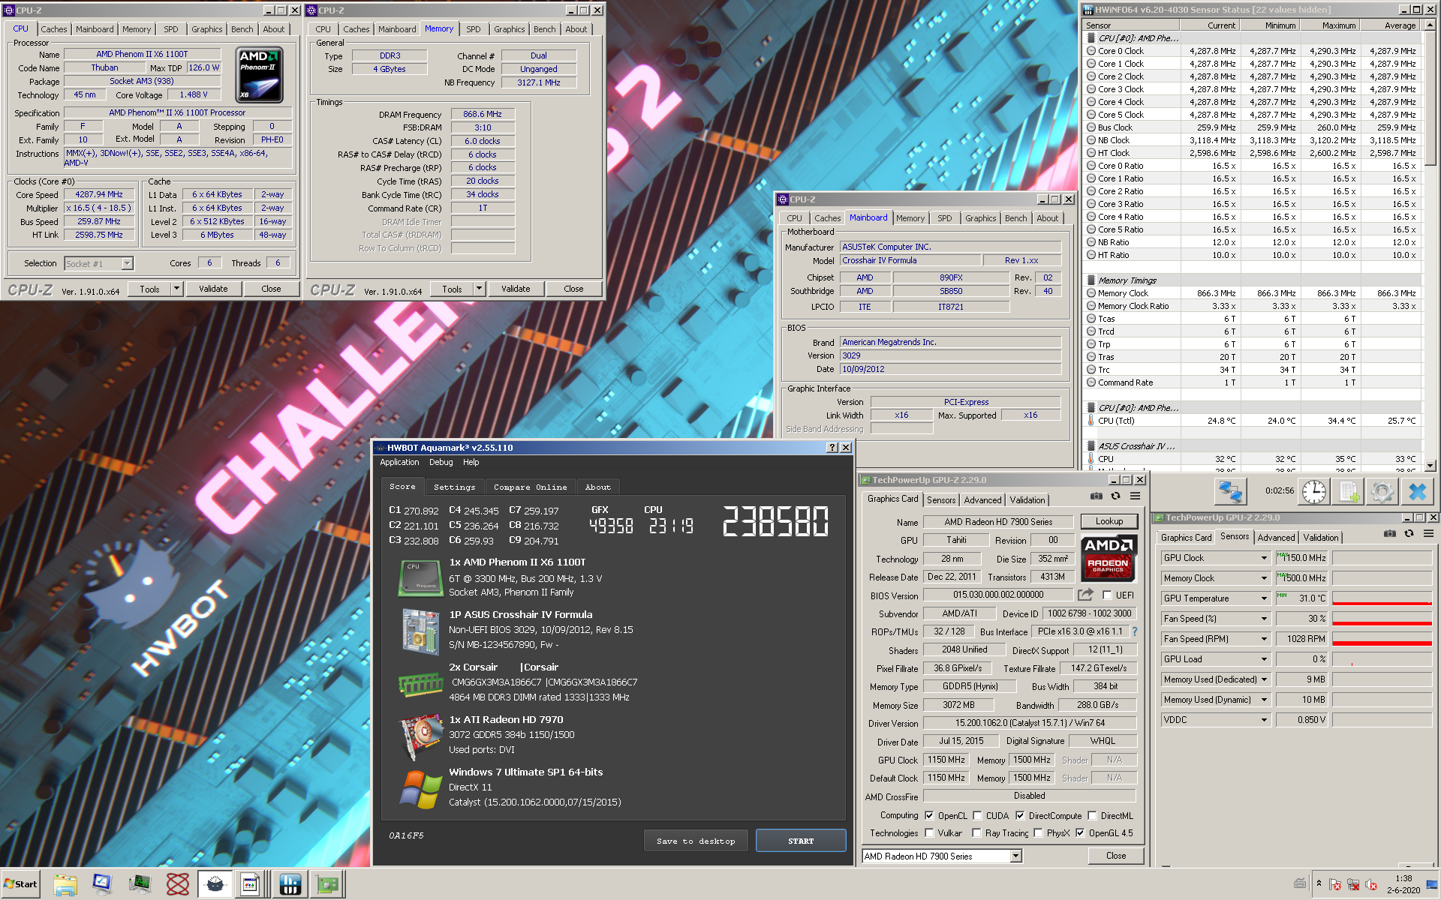
Task: Open Socket #1 selection dropdown in CPU-Z
Action: [127, 264]
